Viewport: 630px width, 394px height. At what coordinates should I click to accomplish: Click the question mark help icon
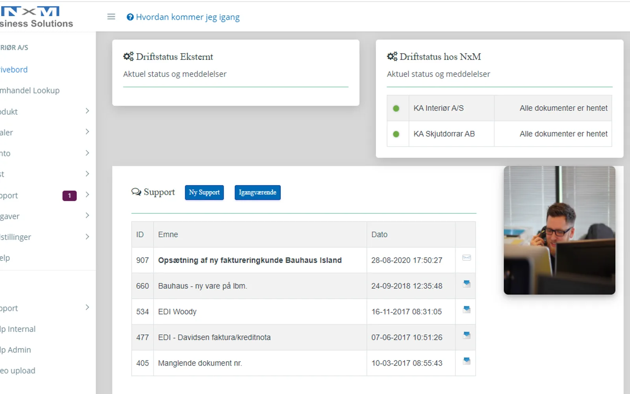(x=130, y=17)
